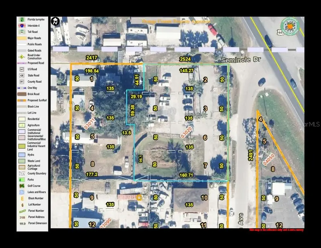This screenshot has width=321, height=248.
Task: Click lot number '2' on the map
Action: point(205,80)
